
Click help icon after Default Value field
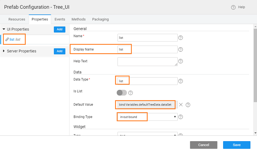coord(188,105)
